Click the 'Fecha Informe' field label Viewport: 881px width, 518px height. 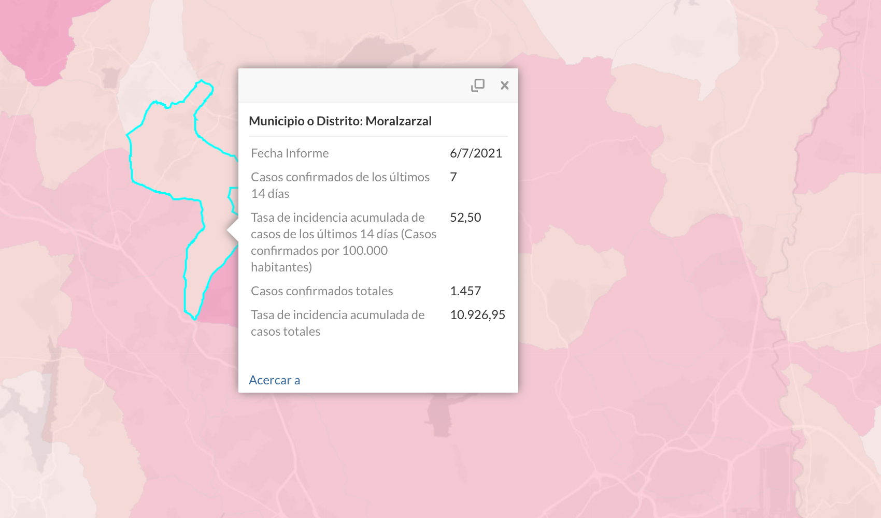(x=290, y=153)
